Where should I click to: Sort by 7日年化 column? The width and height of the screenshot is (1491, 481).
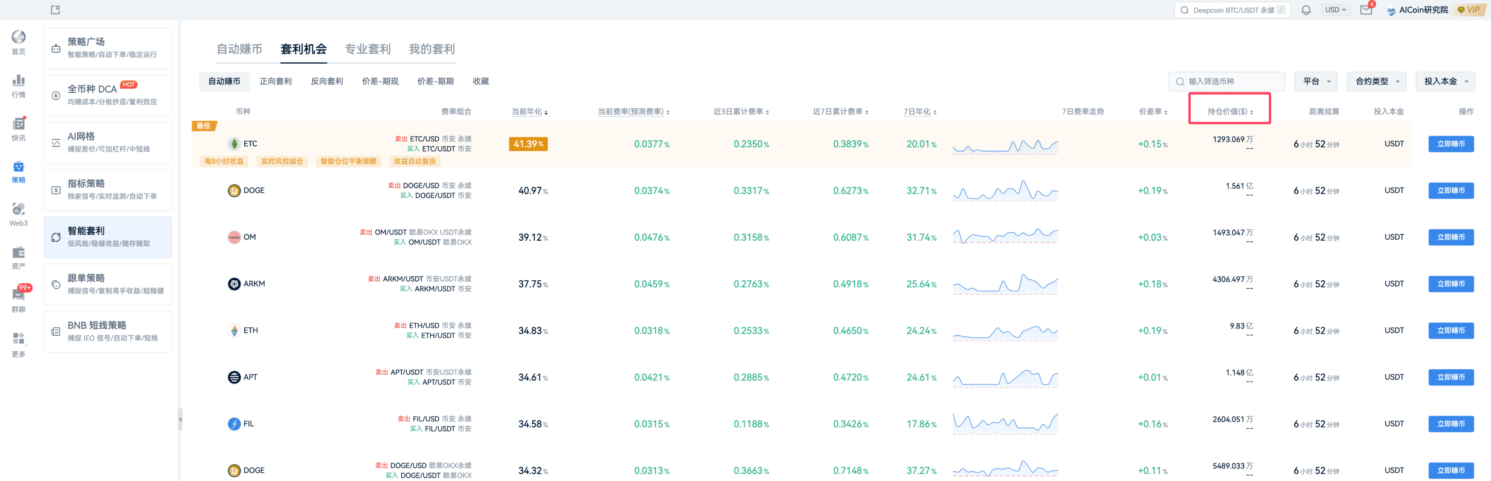[x=920, y=112]
